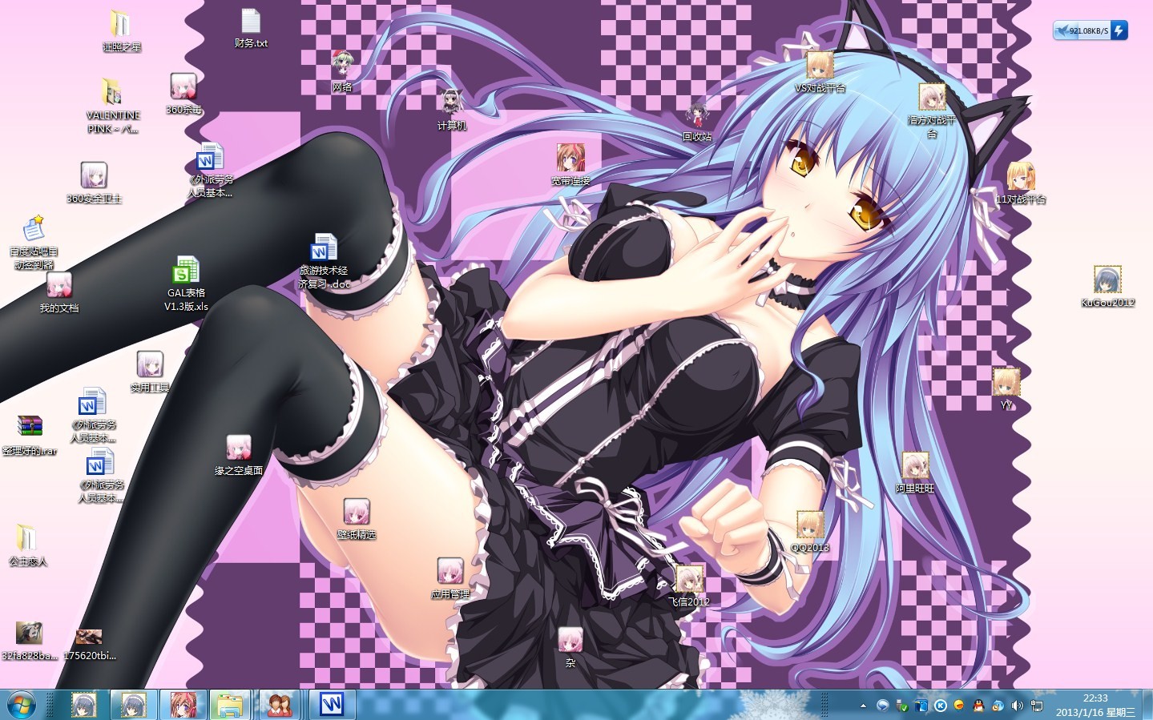The image size is (1153, 720).
Task: Click the blue chat bubble tray icon
Action: click(x=883, y=706)
